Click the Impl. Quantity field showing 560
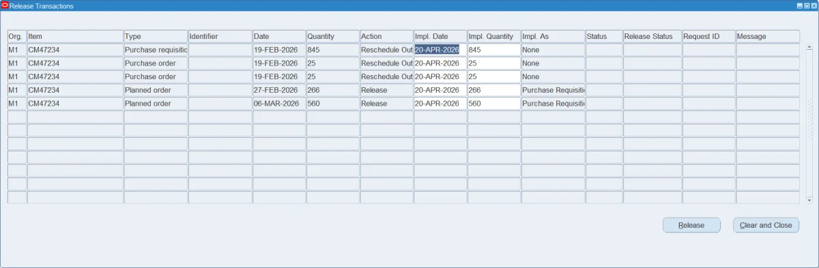Viewport: 819px width, 268px height. [494, 104]
